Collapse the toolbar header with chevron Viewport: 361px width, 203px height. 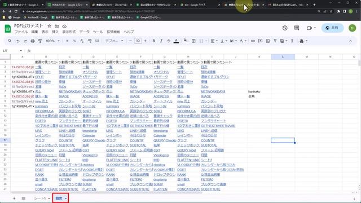coord(350,41)
